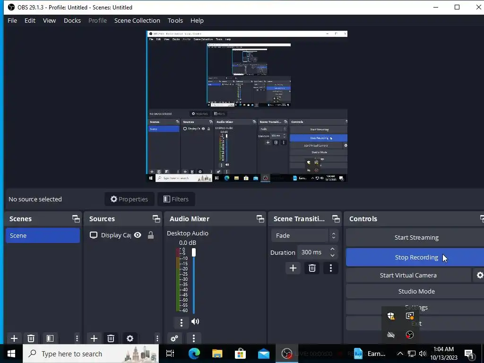
Task: Add a new scene with plus icon
Action: pyautogui.click(x=14, y=338)
